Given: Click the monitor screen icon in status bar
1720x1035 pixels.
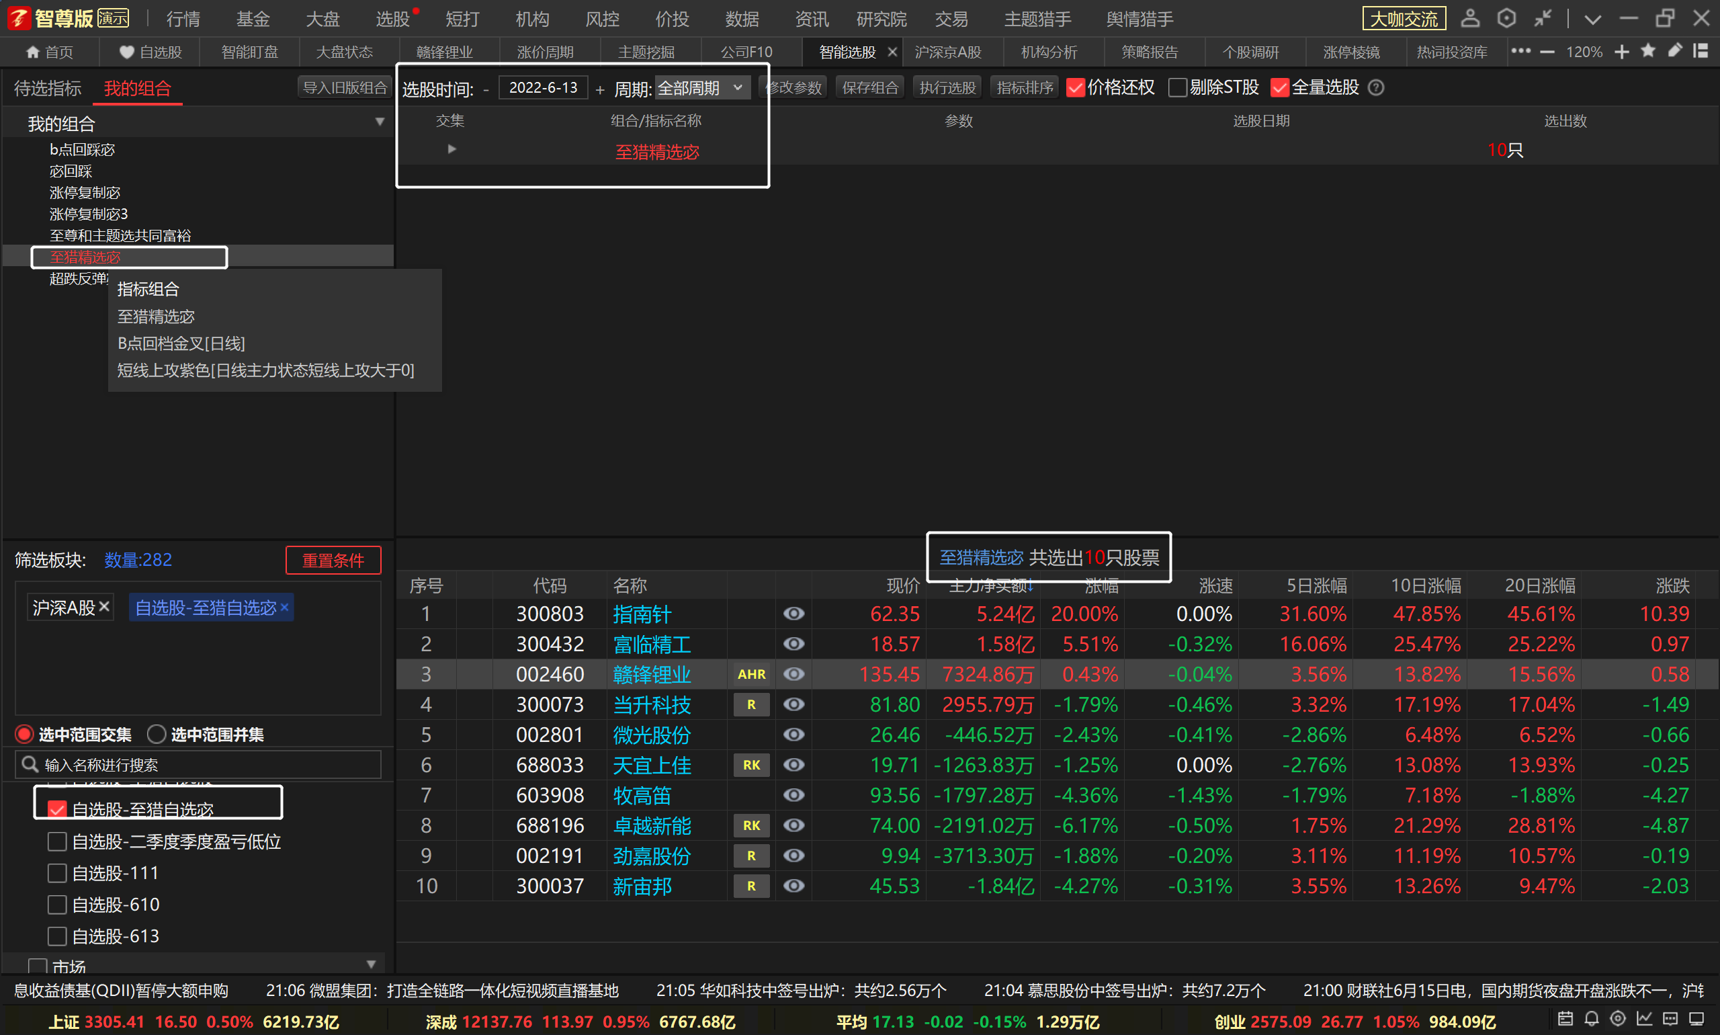Looking at the screenshot, I should [x=1697, y=1019].
